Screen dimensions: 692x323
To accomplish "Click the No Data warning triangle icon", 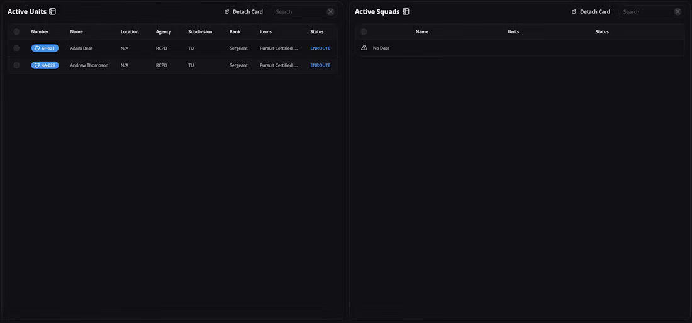I will (x=364, y=48).
